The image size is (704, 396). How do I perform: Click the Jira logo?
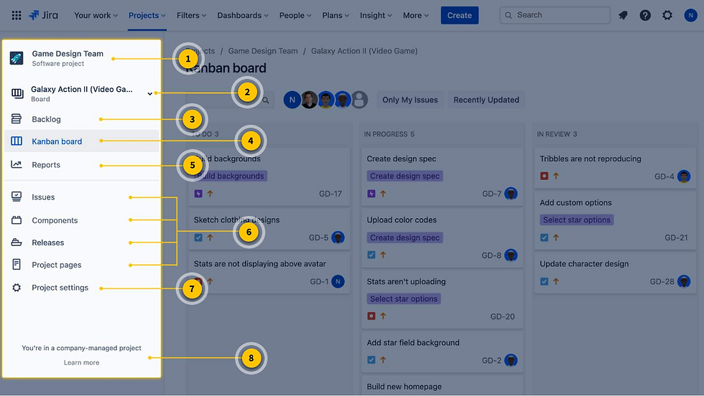tap(43, 15)
